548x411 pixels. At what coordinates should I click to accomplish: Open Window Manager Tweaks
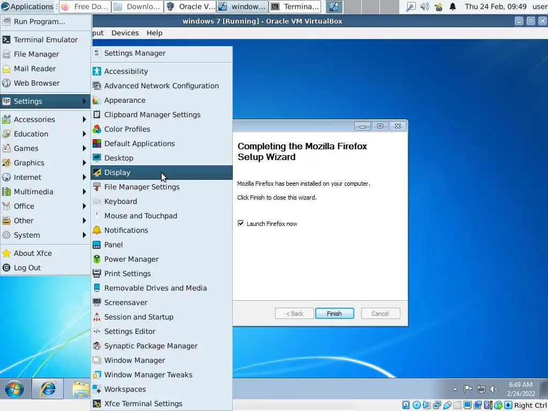tap(162, 375)
